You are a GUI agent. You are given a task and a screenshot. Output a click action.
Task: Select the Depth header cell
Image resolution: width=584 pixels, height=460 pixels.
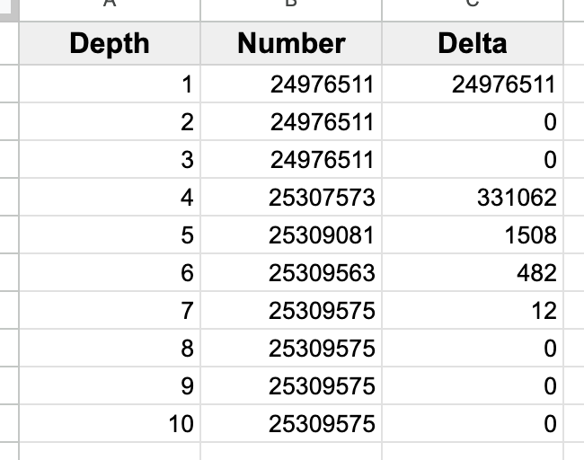pos(109,43)
